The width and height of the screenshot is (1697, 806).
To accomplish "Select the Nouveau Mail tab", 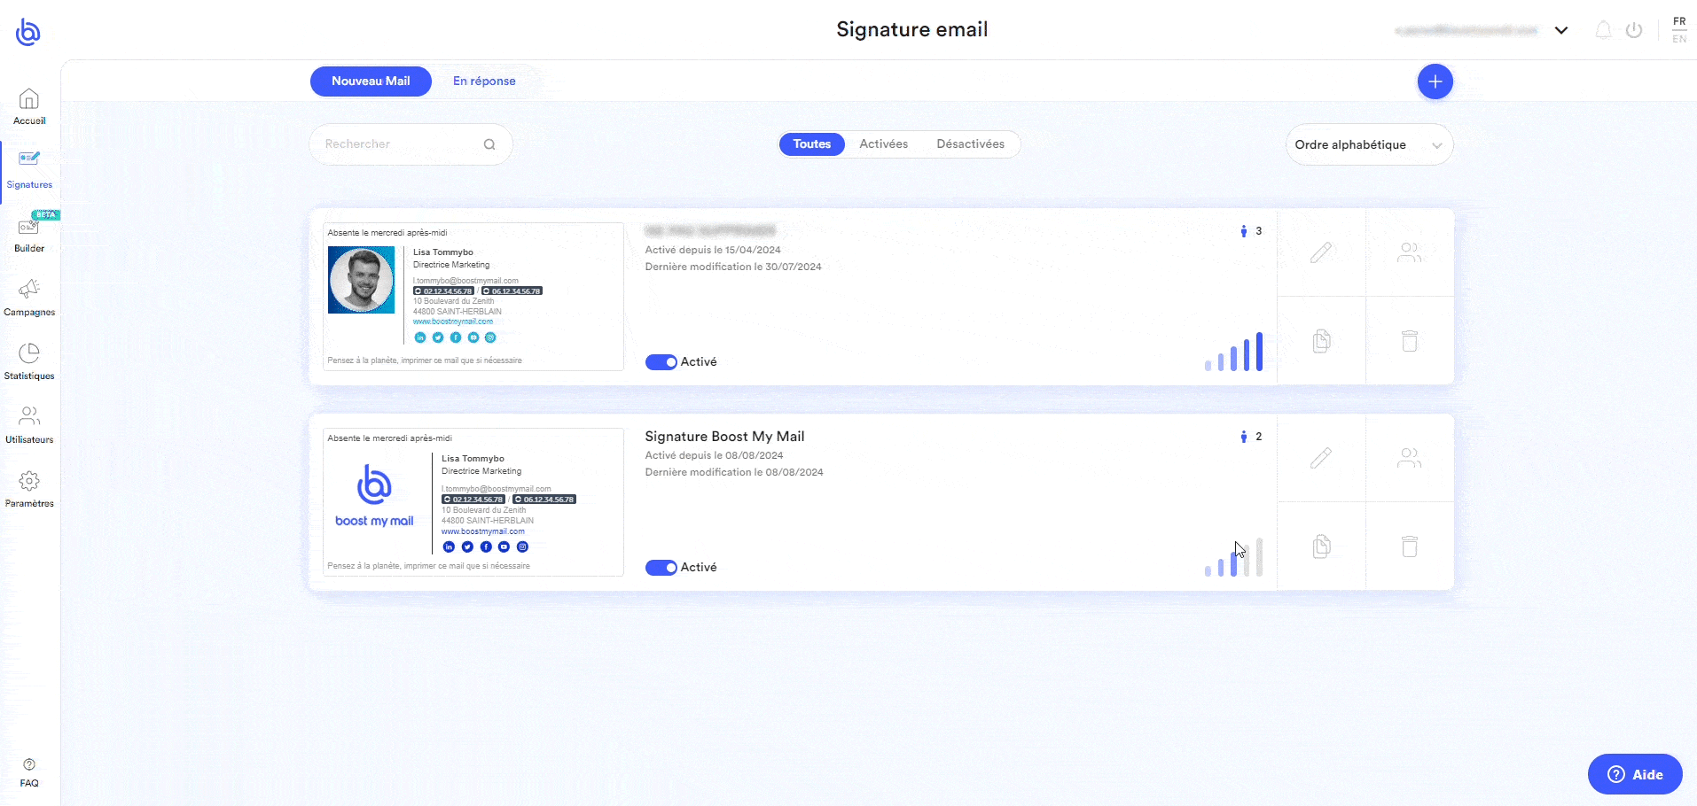I will point(371,81).
